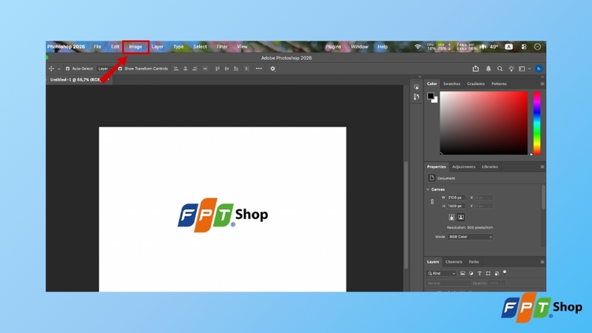
Task: Set canvas orientation to landscape
Action: tap(460, 218)
